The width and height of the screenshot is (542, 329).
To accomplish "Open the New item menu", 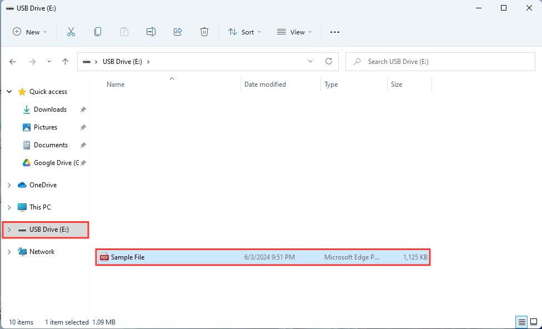I will pyautogui.click(x=30, y=32).
